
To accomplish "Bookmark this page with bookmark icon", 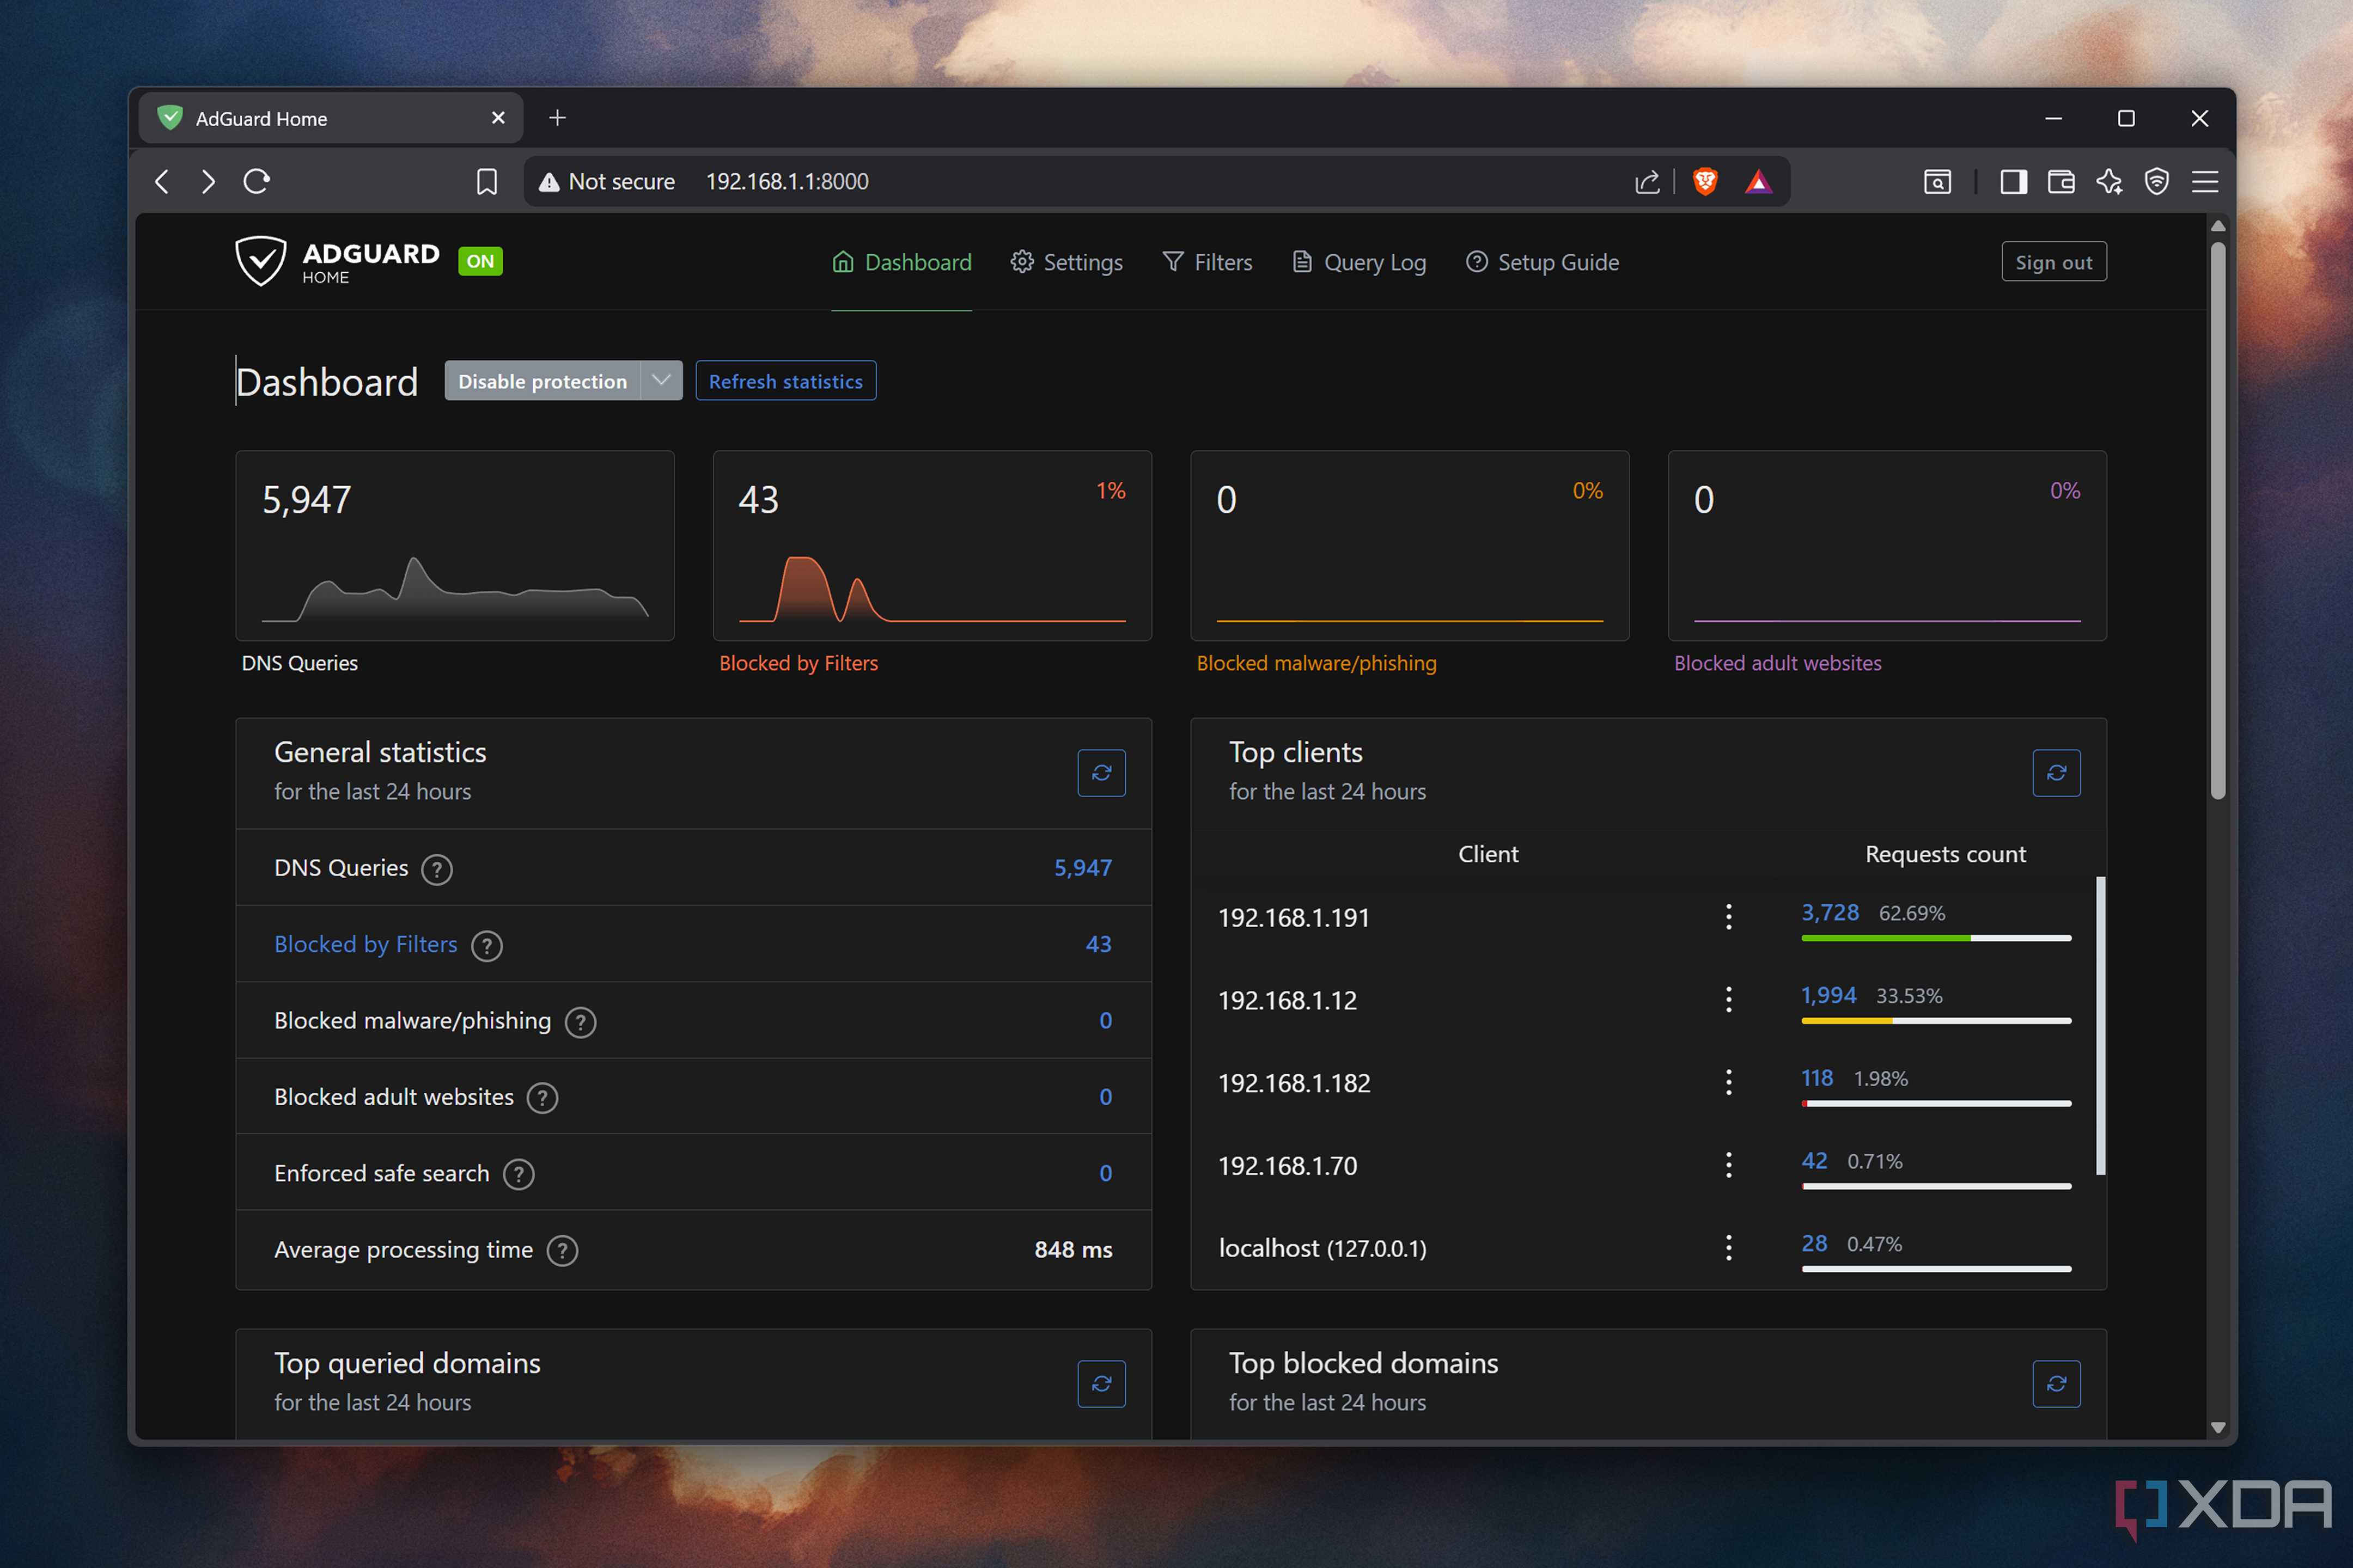I will (486, 181).
